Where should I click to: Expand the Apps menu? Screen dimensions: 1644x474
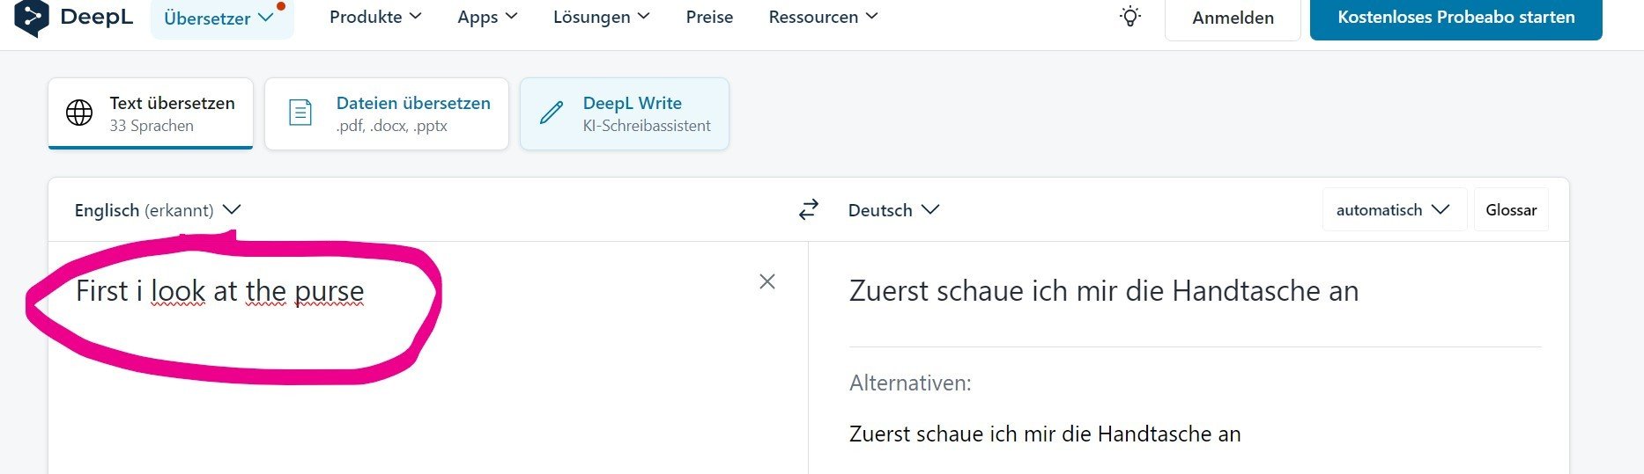(487, 17)
